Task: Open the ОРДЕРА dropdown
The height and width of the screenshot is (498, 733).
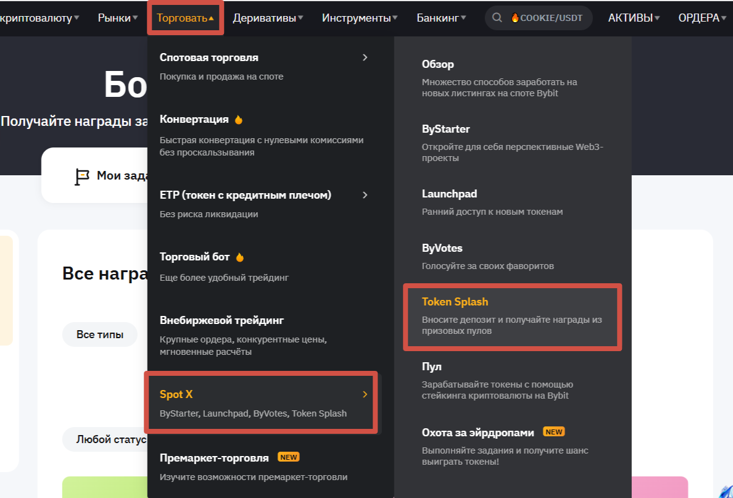Action: (x=702, y=18)
